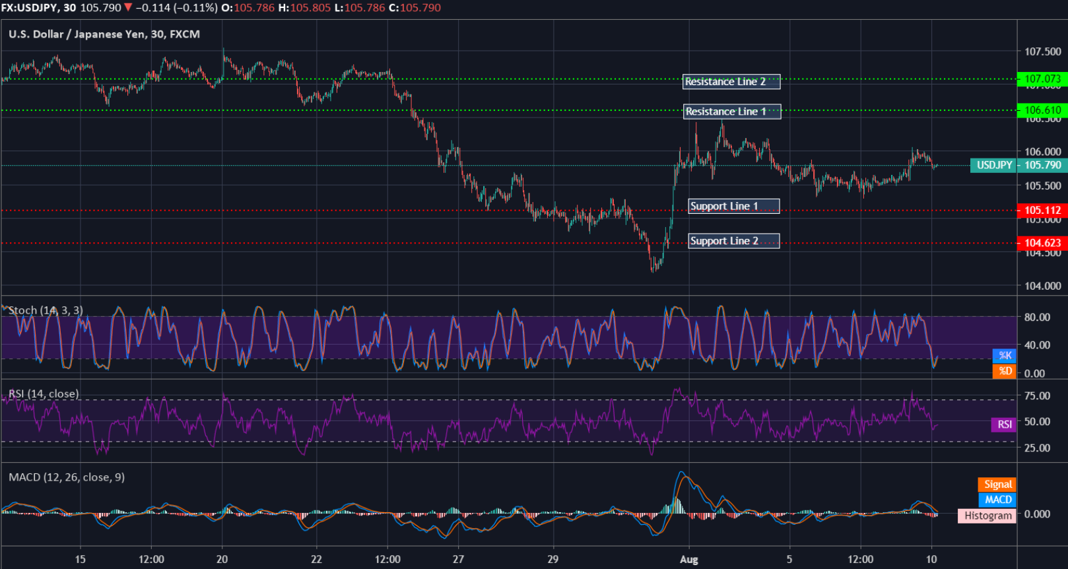Screen dimensions: 1068x569
Task: Click the Aug date on time axis
Action: (x=688, y=560)
